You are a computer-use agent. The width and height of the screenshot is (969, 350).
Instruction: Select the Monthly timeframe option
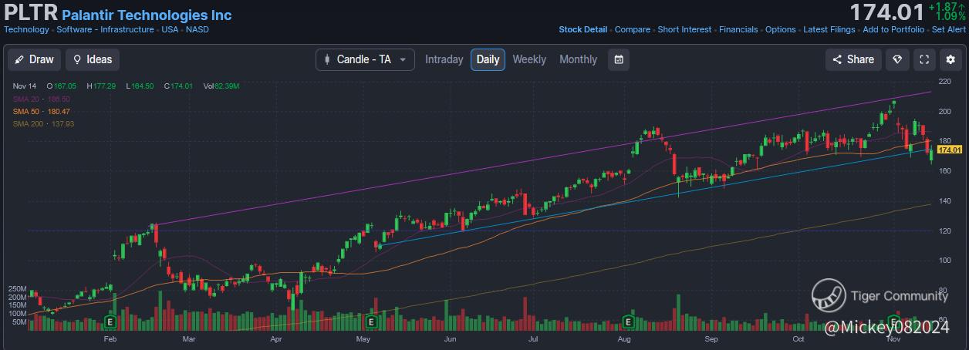pyautogui.click(x=578, y=59)
